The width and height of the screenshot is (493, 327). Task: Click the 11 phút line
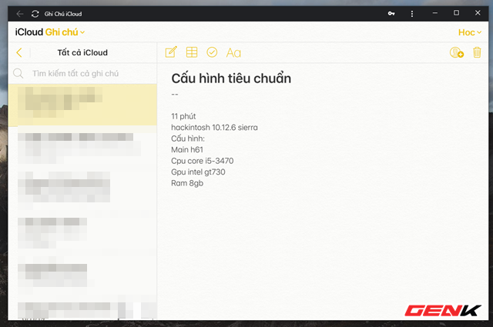tap(183, 116)
